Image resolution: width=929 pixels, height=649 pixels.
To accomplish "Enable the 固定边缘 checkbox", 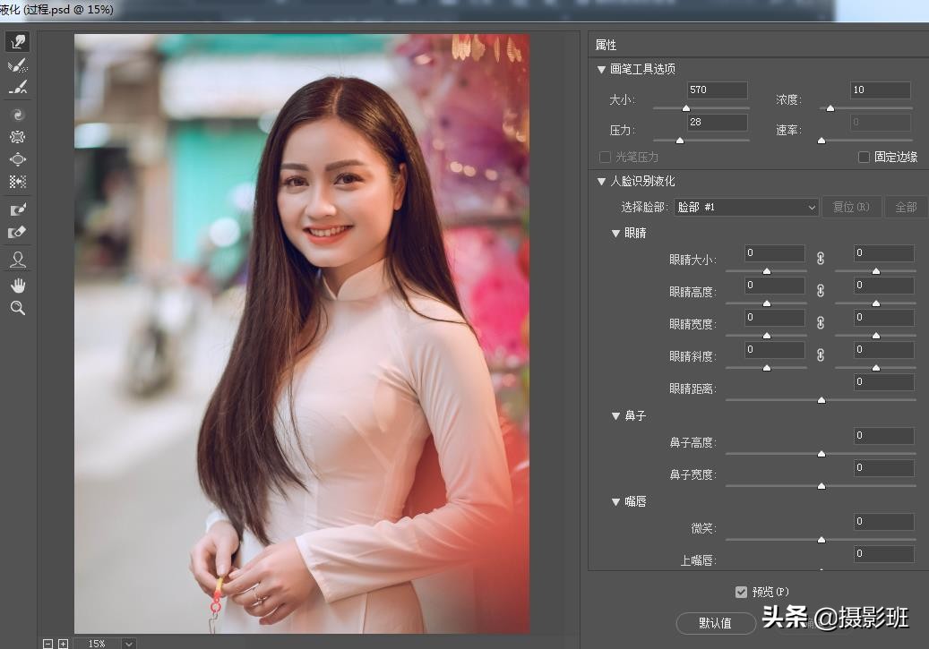I will [864, 157].
